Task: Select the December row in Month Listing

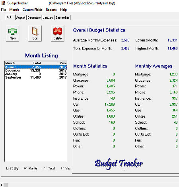Action: (x=36, y=71)
